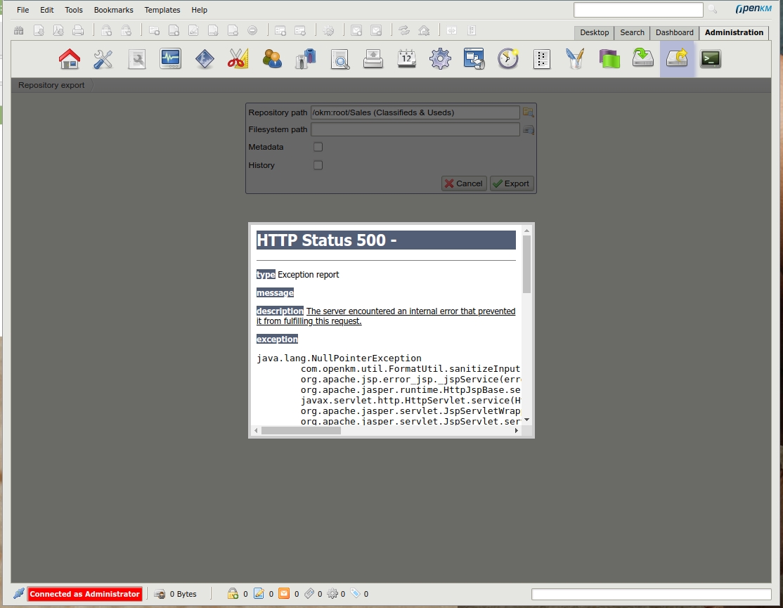This screenshot has width=783, height=608.
Task: Click into the Filesystem path field
Action: point(415,129)
